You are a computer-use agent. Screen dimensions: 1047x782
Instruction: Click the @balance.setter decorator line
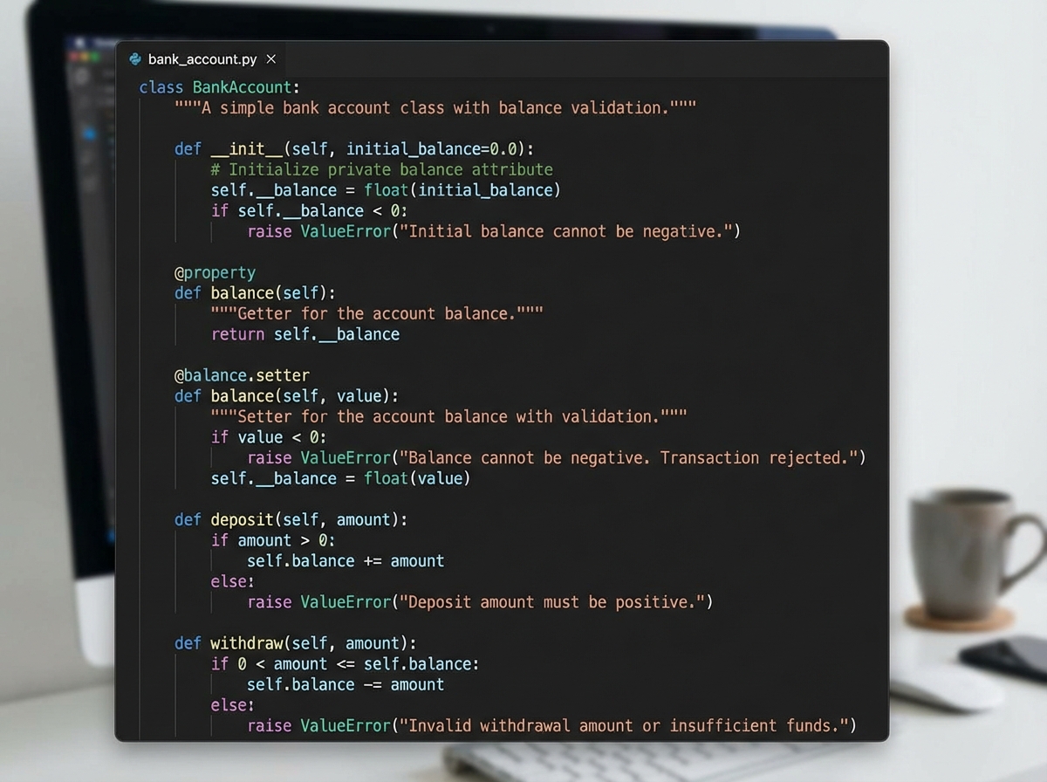click(x=242, y=374)
